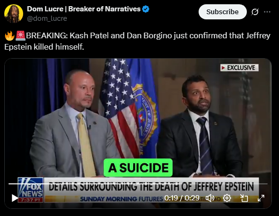This screenshot has width=279, height=216.
Task: Open the video settings gear
Action: pyautogui.click(x=227, y=198)
